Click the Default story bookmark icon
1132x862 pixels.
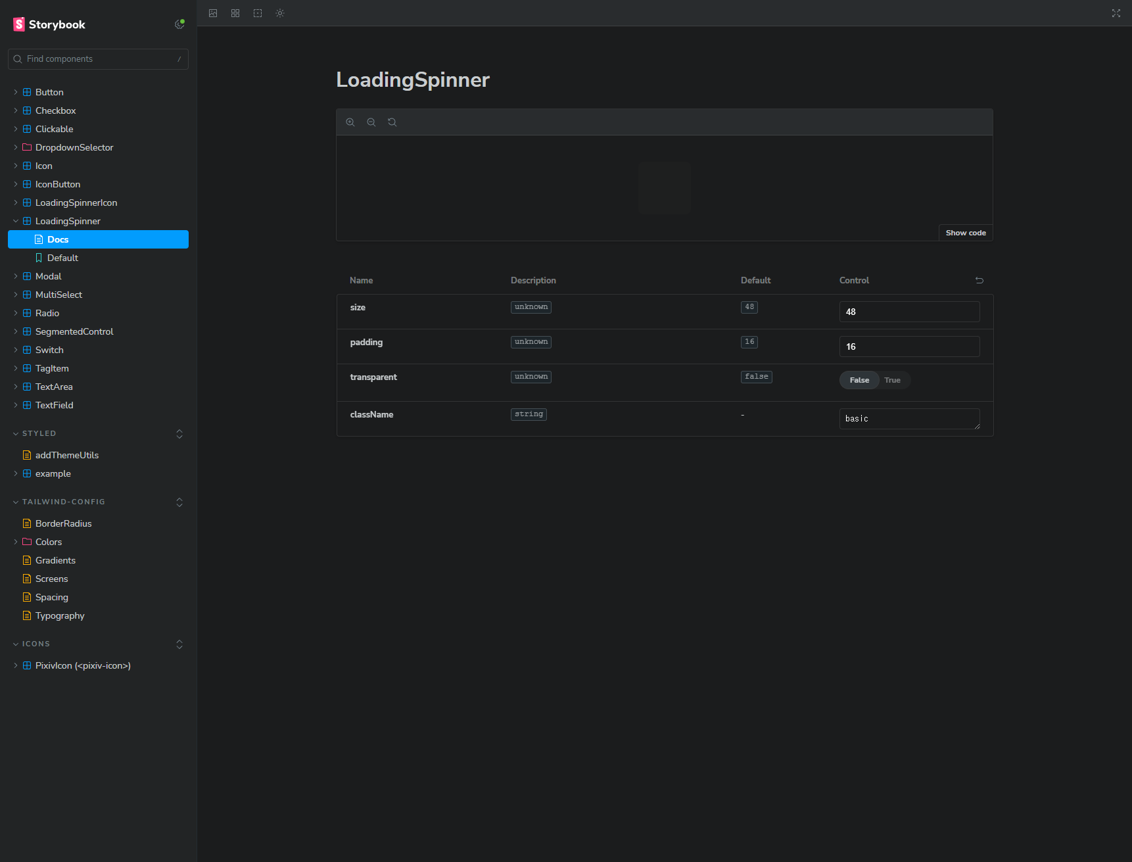39,258
